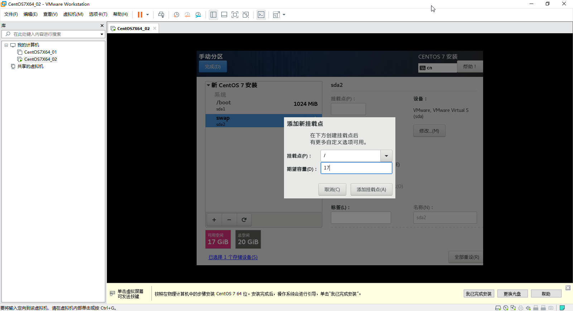Open the library search filter dropdown
573x311 pixels.
coord(102,34)
